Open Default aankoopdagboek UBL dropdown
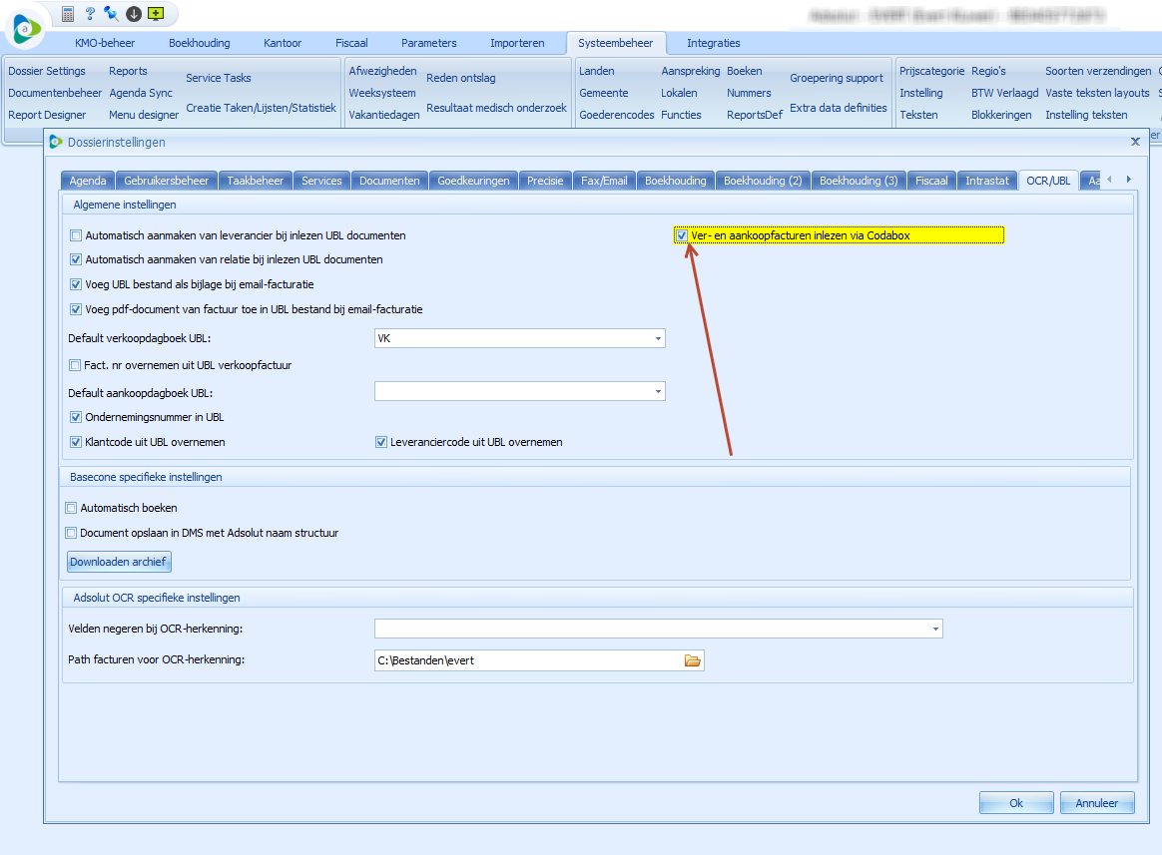The width and height of the screenshot is (1162, 855). coord(658,392)
